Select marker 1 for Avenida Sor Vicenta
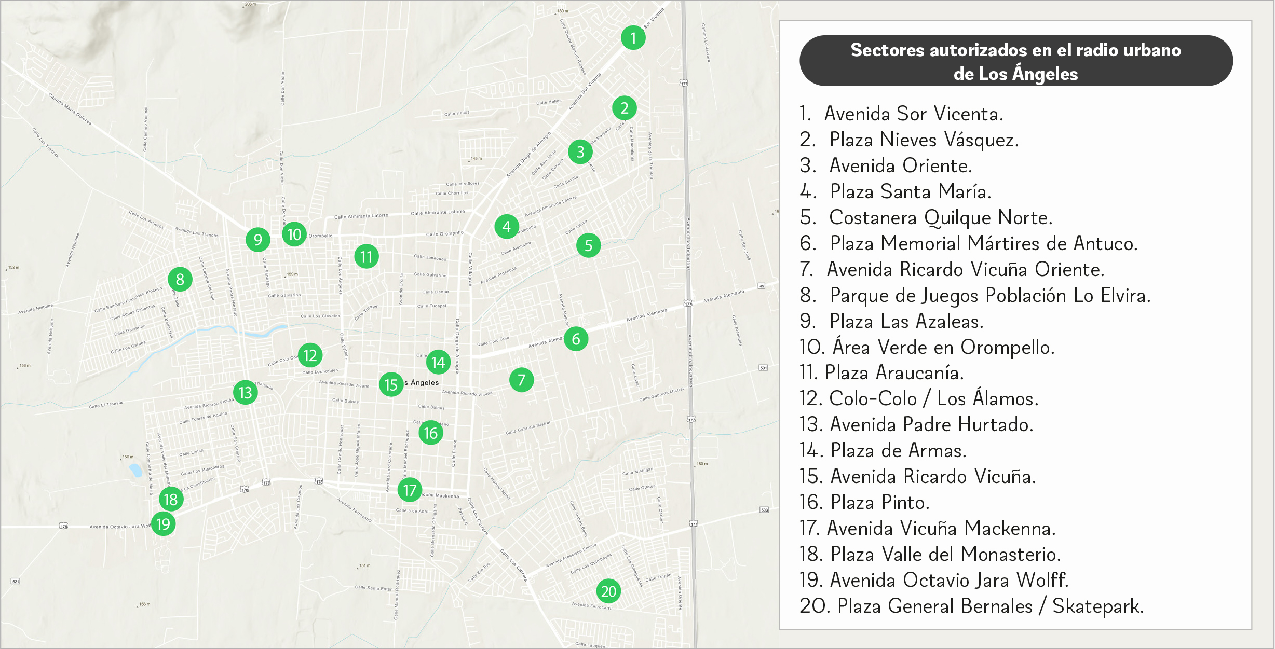The height and width of the screenshot is (649, 1275). tap(634, 38)
